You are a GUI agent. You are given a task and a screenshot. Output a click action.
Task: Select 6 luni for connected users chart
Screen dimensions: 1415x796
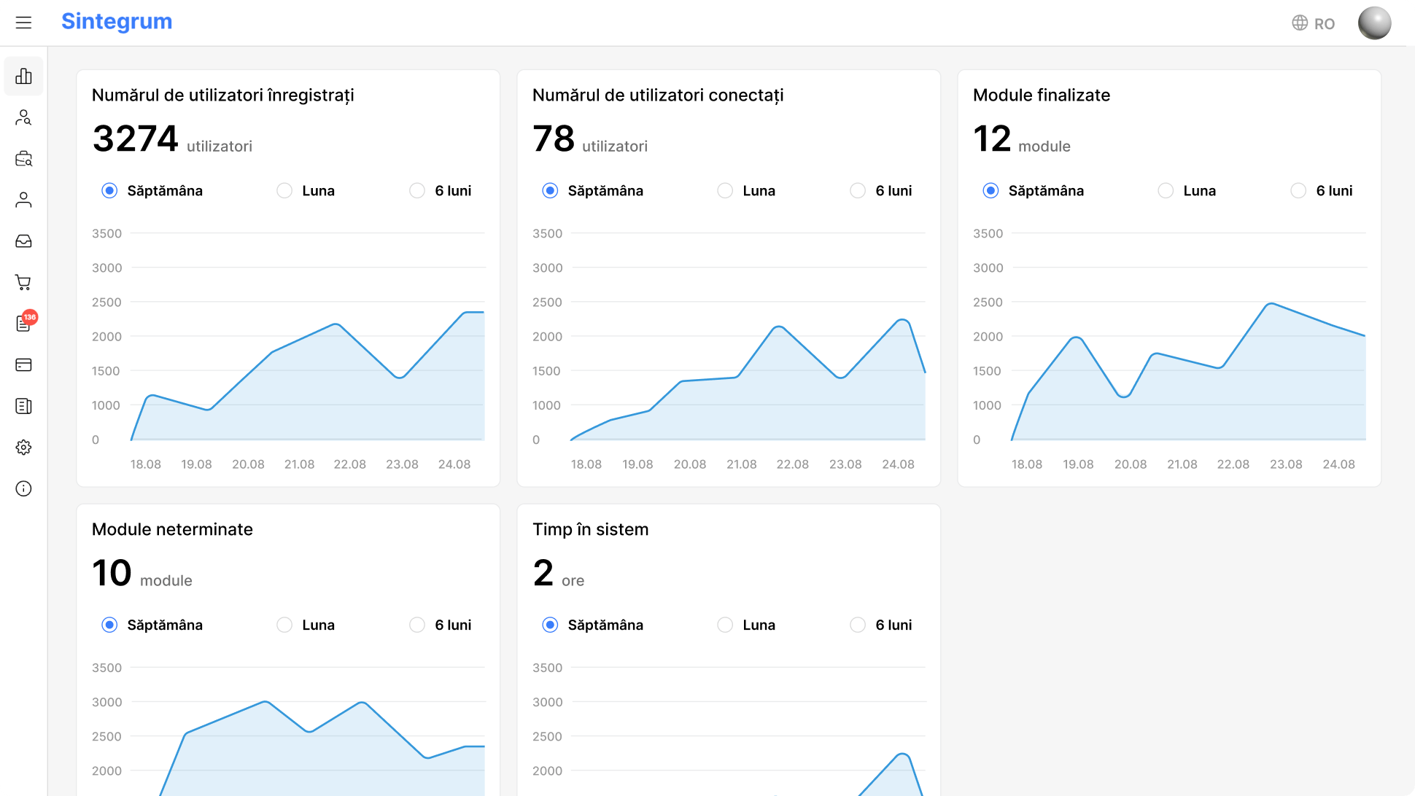point(858,191)
